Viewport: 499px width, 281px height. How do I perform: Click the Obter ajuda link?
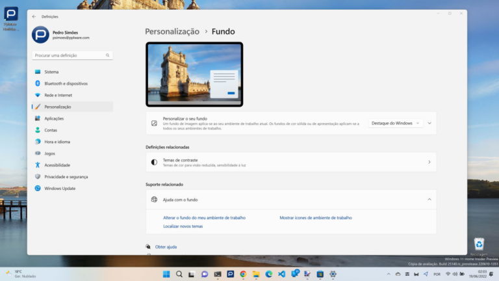(166, 247)
